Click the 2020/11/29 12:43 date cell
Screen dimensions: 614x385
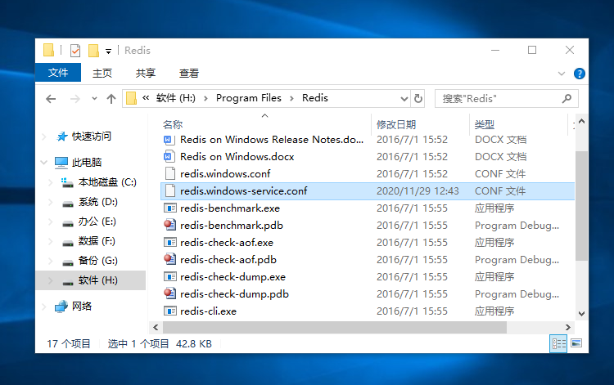tap(418, 191)
